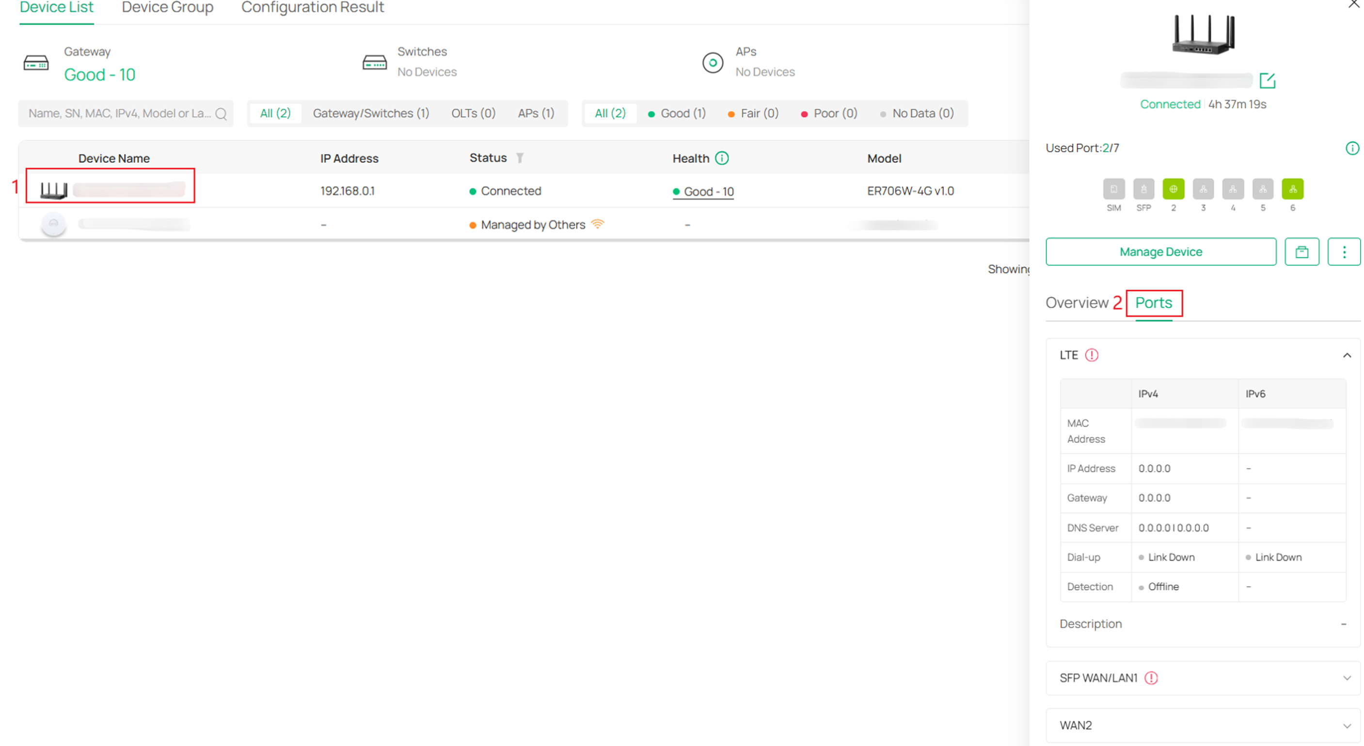Switch to the Overview tab in side panel

(1077, 303)
